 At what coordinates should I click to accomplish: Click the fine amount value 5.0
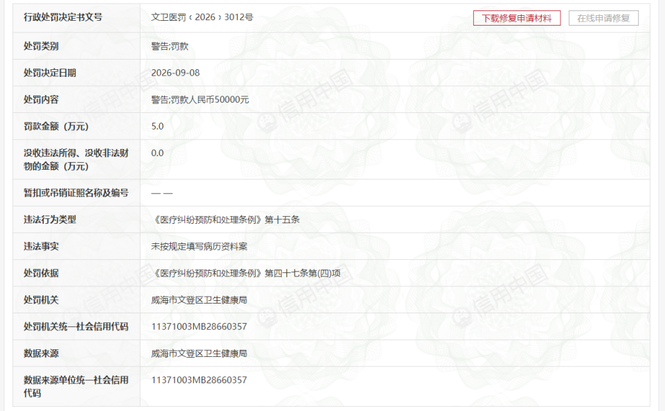[x=157, y=126]
